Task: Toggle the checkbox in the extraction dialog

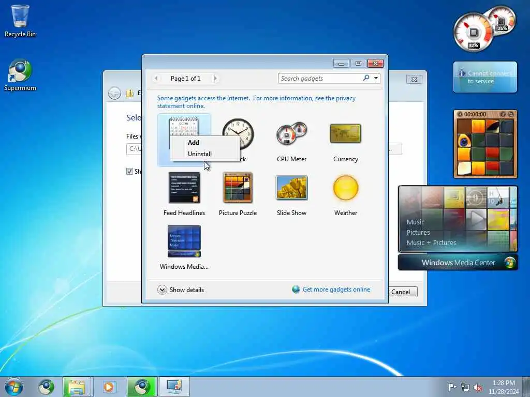Action: (x=129, y=171)
